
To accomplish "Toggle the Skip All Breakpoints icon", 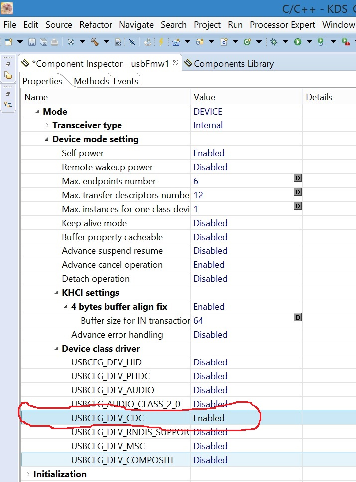I will click(132, 42).
